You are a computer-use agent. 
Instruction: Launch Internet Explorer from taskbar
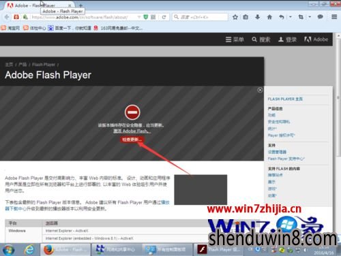point(29,250)
